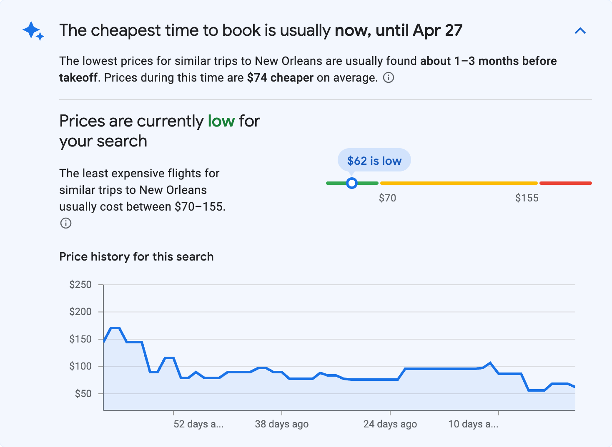Click the Gemini sparkle icon

coord(33,30)
